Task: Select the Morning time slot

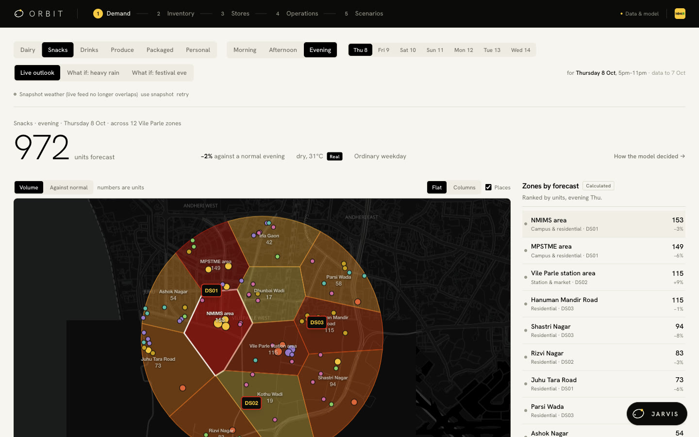Action: (245, 50)
